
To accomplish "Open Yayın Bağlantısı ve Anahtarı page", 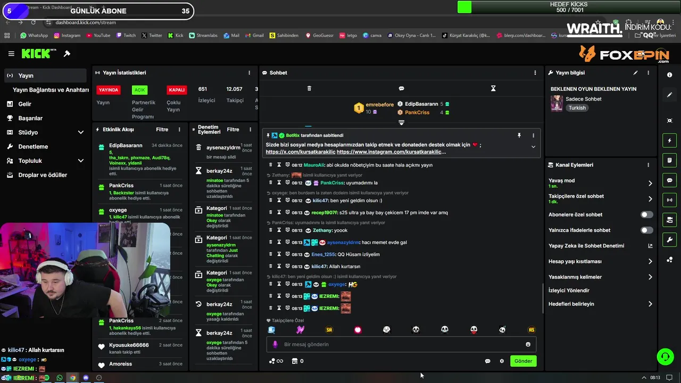I will click(51, 90).
